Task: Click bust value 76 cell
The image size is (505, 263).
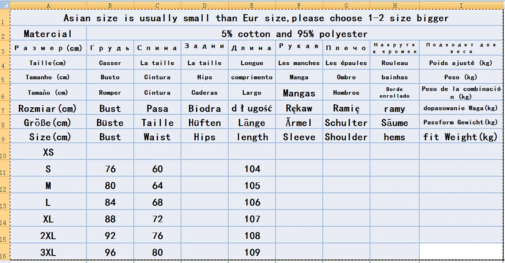Action: tap(110, 169)
